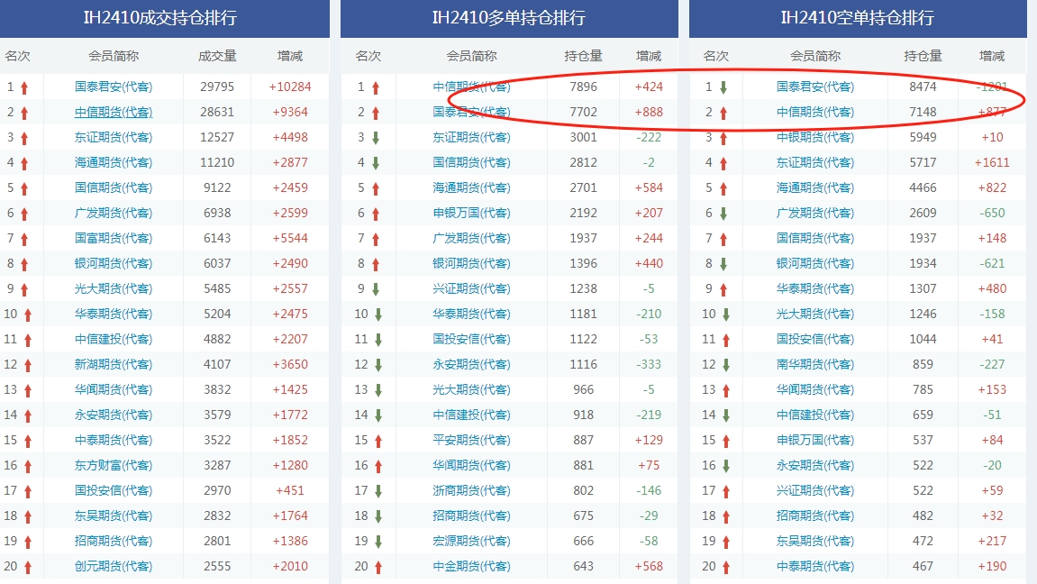Click the down arrow beside rank 17 浙商期货
Image resolution: width=1037 pixels, height=584 pixels.
[378, 491]
